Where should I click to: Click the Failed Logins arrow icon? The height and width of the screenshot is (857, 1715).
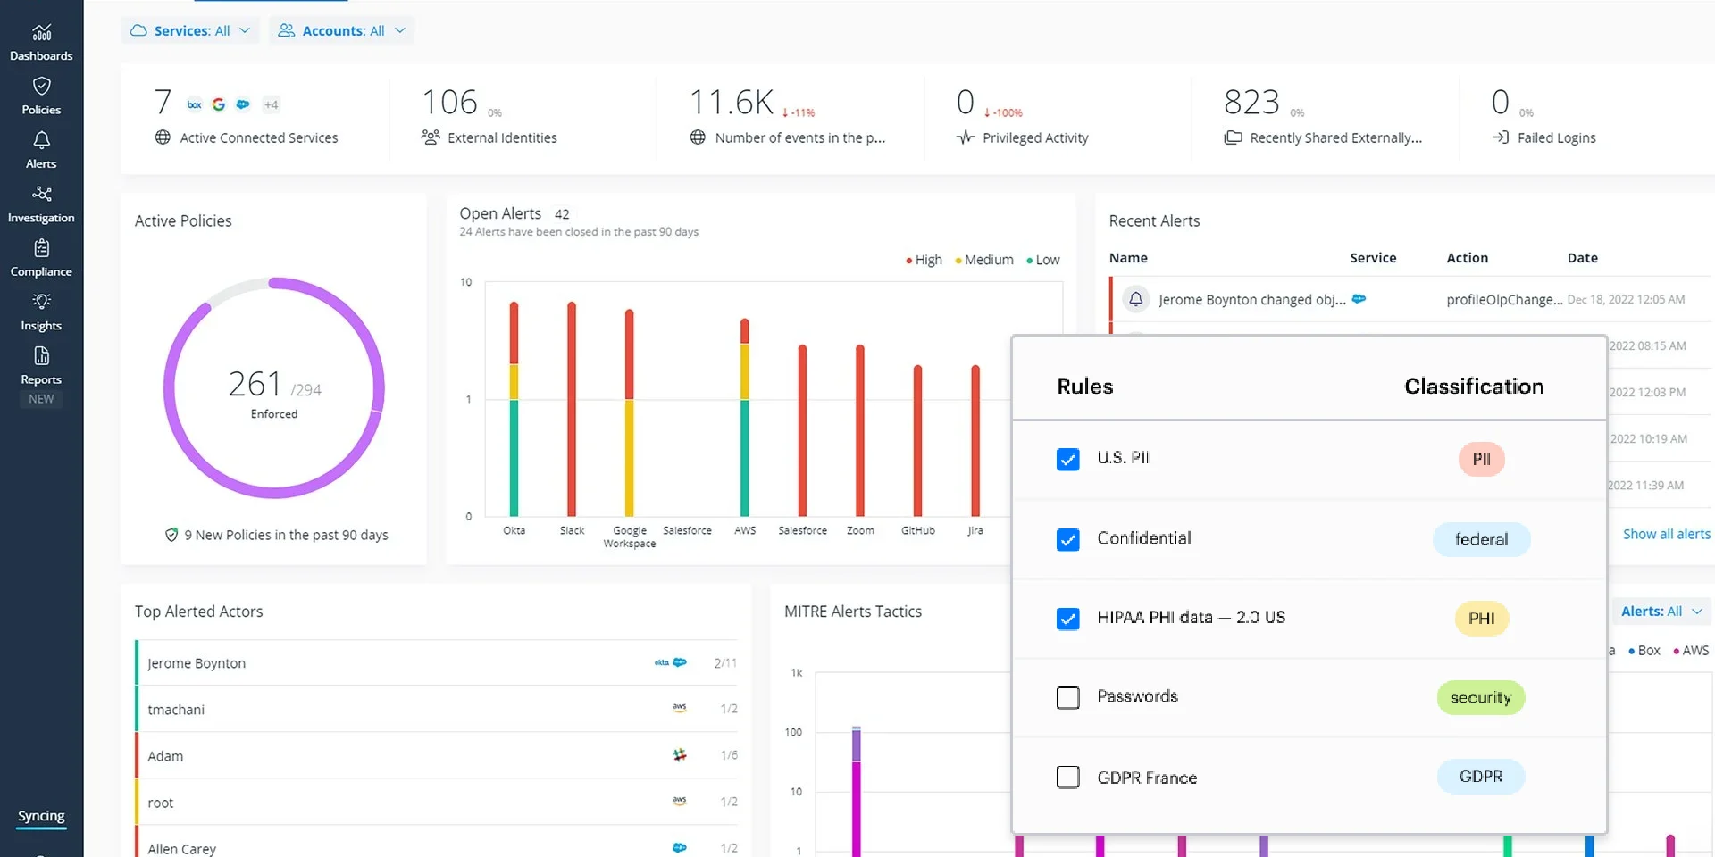[1501, 137]
